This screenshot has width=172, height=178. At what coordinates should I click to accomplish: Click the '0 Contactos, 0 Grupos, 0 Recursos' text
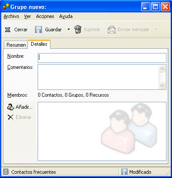(x=73, y=95)
